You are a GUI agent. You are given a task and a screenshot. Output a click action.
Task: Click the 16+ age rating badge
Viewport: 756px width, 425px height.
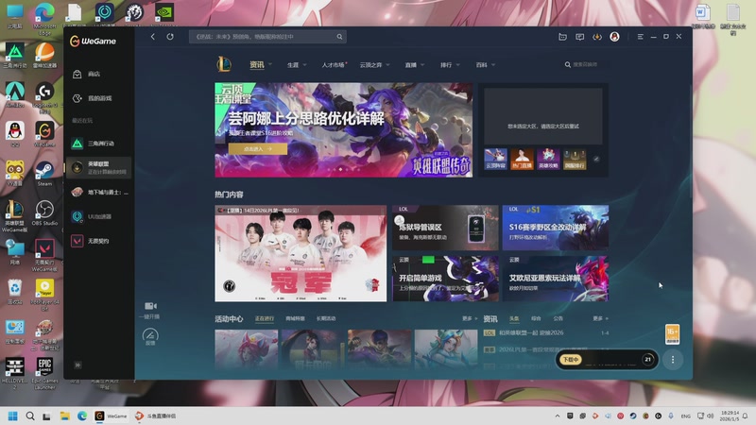(x=672, y=334)
